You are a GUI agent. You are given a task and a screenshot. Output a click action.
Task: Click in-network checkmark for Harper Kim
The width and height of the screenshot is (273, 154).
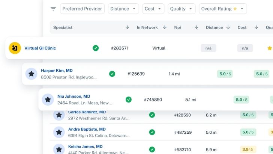point(112,74)
